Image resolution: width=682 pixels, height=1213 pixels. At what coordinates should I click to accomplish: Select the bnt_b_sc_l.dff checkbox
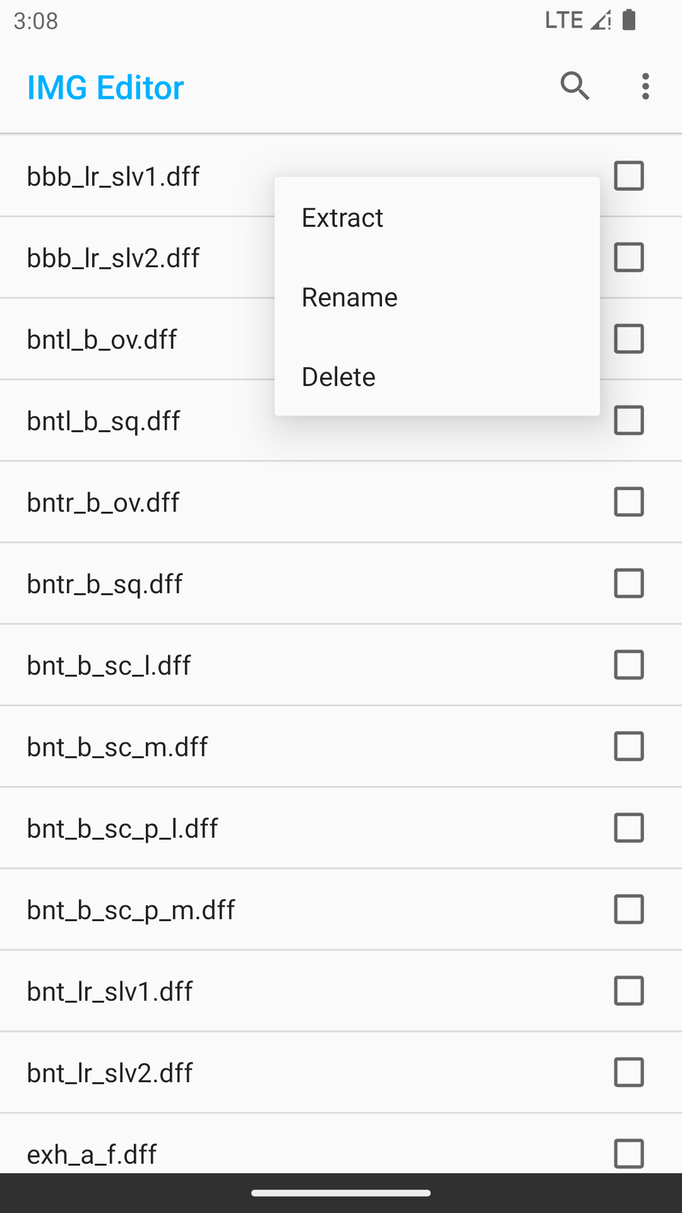click(629, 665)
